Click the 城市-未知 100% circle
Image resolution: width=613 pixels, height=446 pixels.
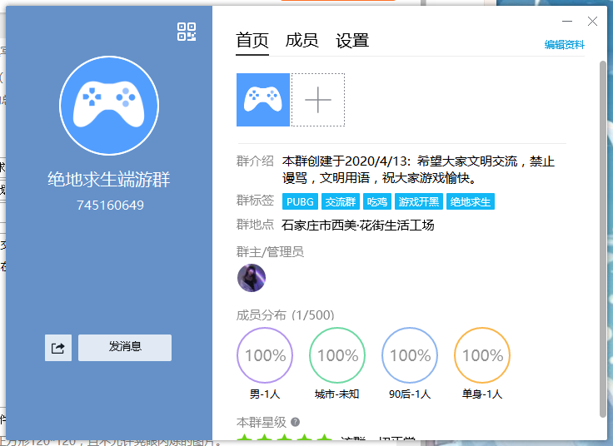337,355
